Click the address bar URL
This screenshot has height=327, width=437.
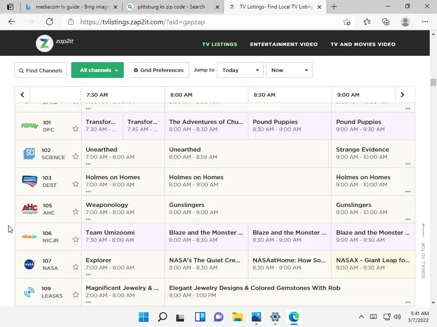[143, 22]
